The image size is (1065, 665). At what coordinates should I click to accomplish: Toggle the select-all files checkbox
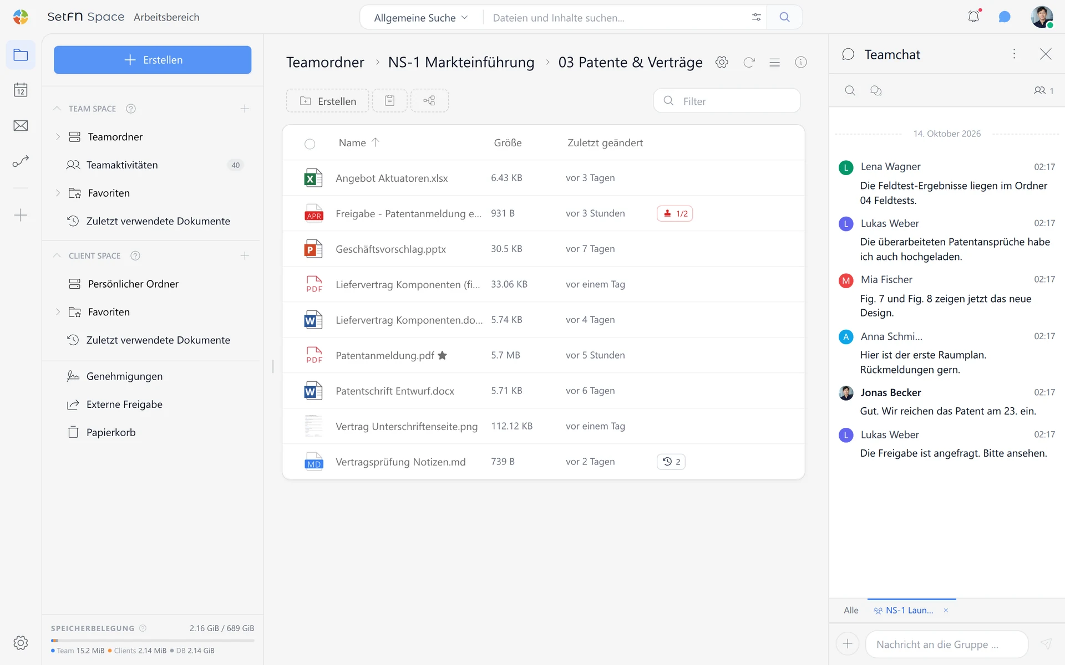tap(310, 144)
